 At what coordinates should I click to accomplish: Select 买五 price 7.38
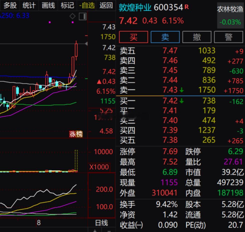(x=170, y=140)
